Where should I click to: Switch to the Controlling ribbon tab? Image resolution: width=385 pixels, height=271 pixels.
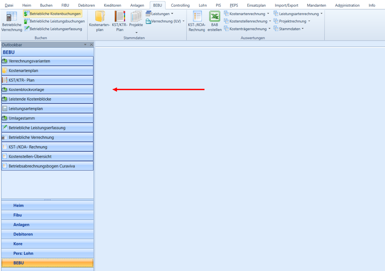pyautogui.click(x=180, y=5)
